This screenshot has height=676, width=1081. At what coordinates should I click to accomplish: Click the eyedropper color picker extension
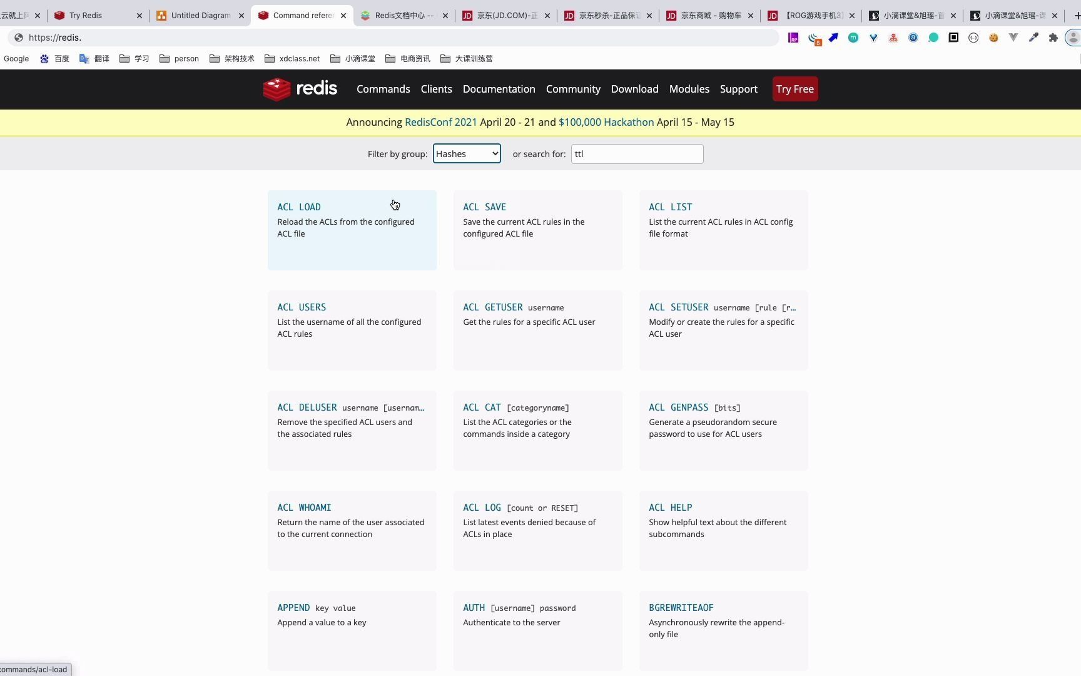1033,38
